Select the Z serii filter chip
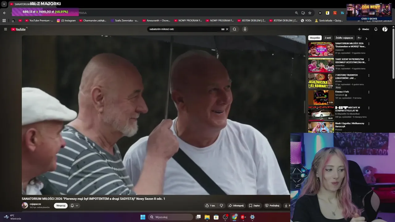This screenshot has width=395, height=222. click(x=327, y=38)
